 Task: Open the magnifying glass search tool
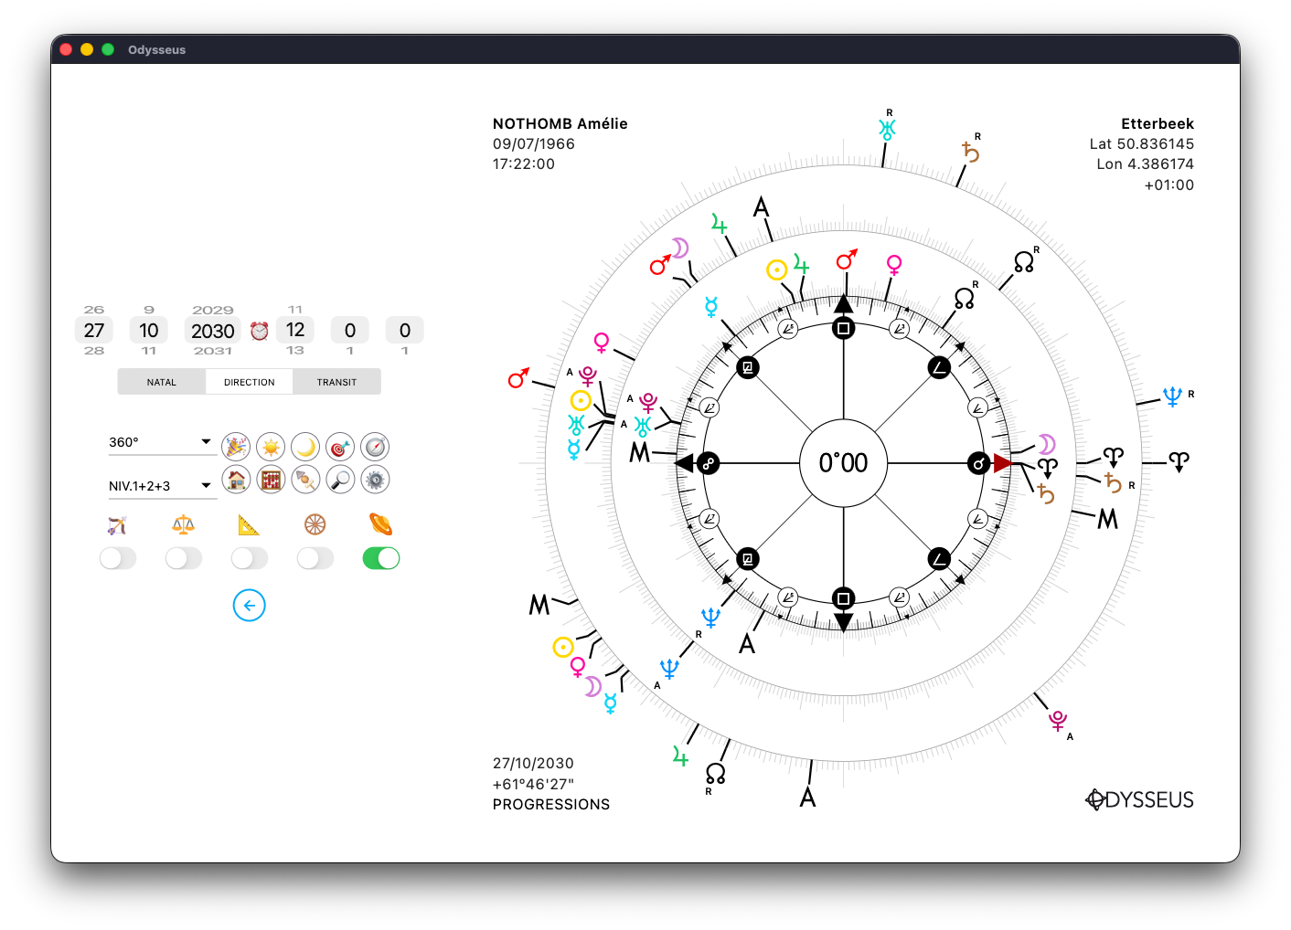340,480
